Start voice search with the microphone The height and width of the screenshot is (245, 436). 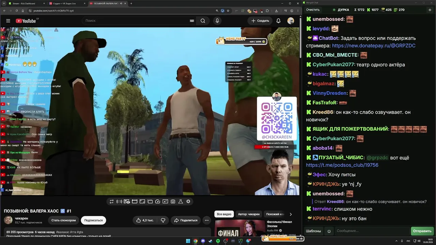coord(217,21)
